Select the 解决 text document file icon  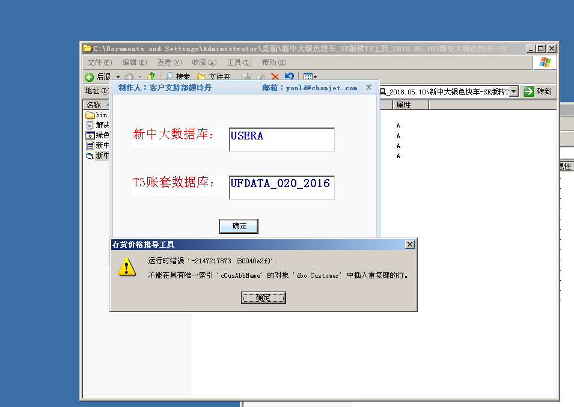click(x=90, y=125)
